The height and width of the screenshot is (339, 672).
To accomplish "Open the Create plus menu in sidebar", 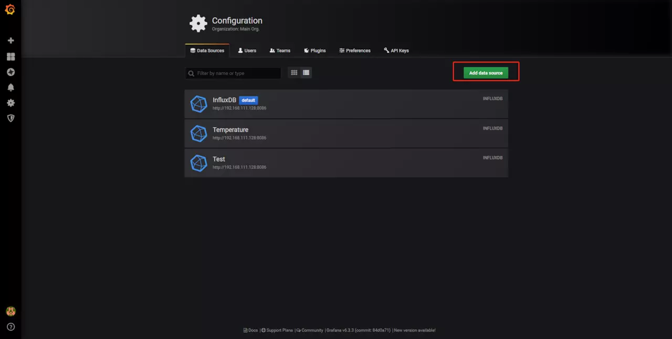I will pyautogui.click(x=10, y=40).
